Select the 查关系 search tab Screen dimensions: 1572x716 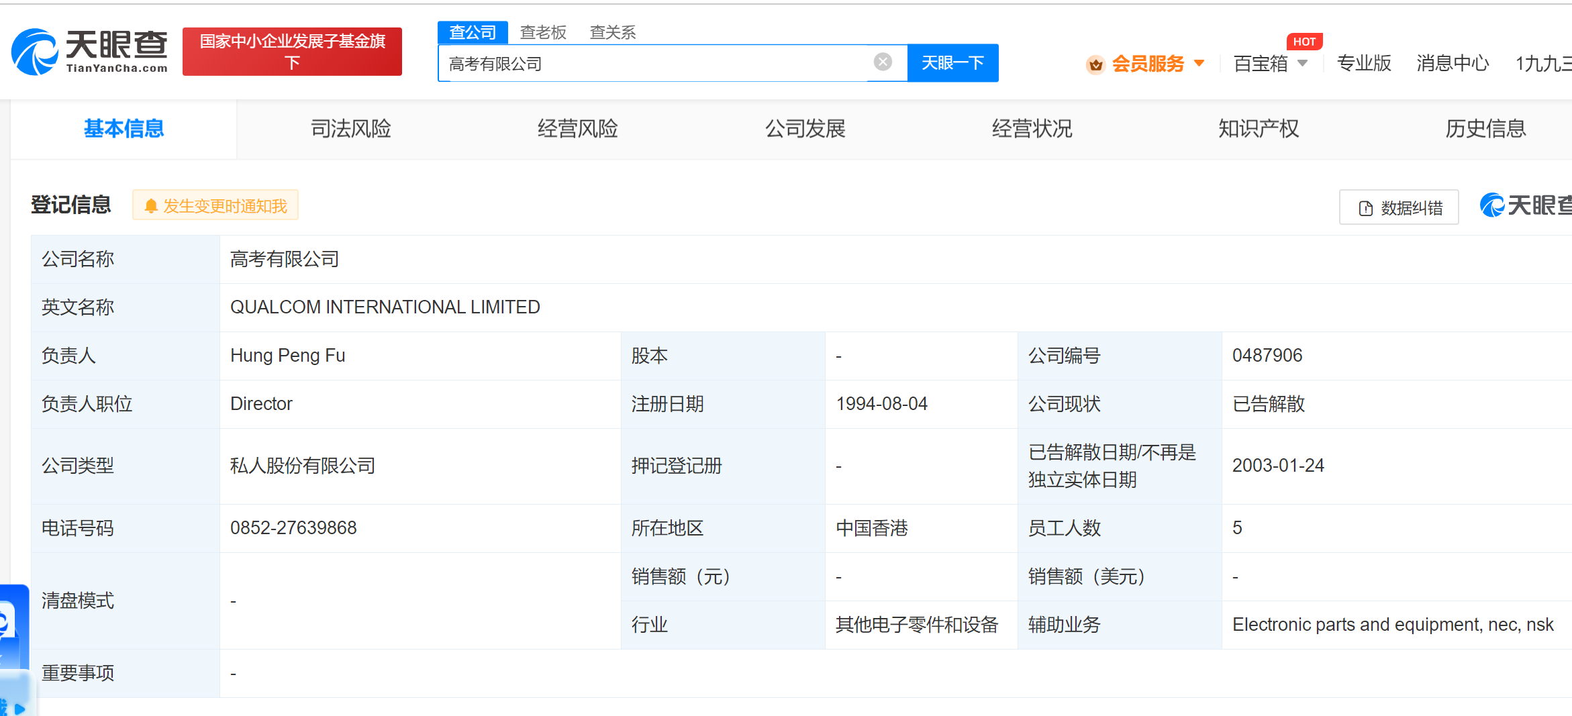click(612, 32)
